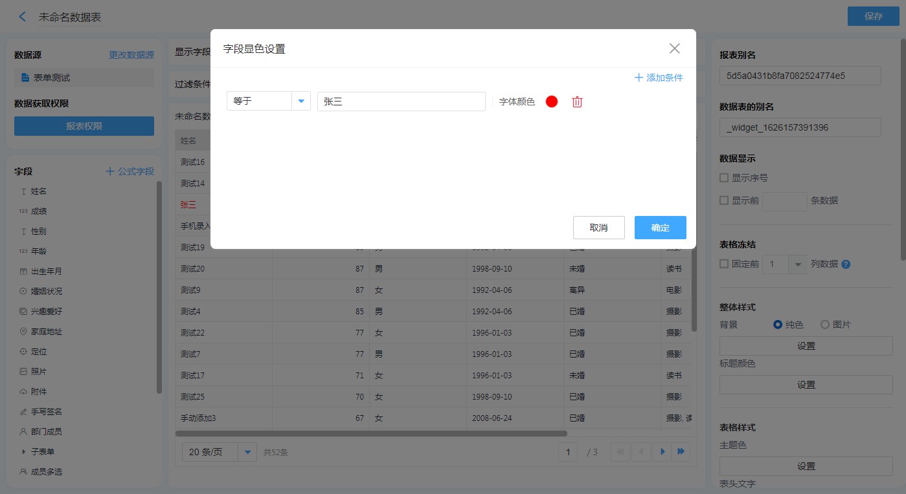This screenshot has height=494, width=906.
Task: Open the 等于 condition dropdown
Action: 300,102
